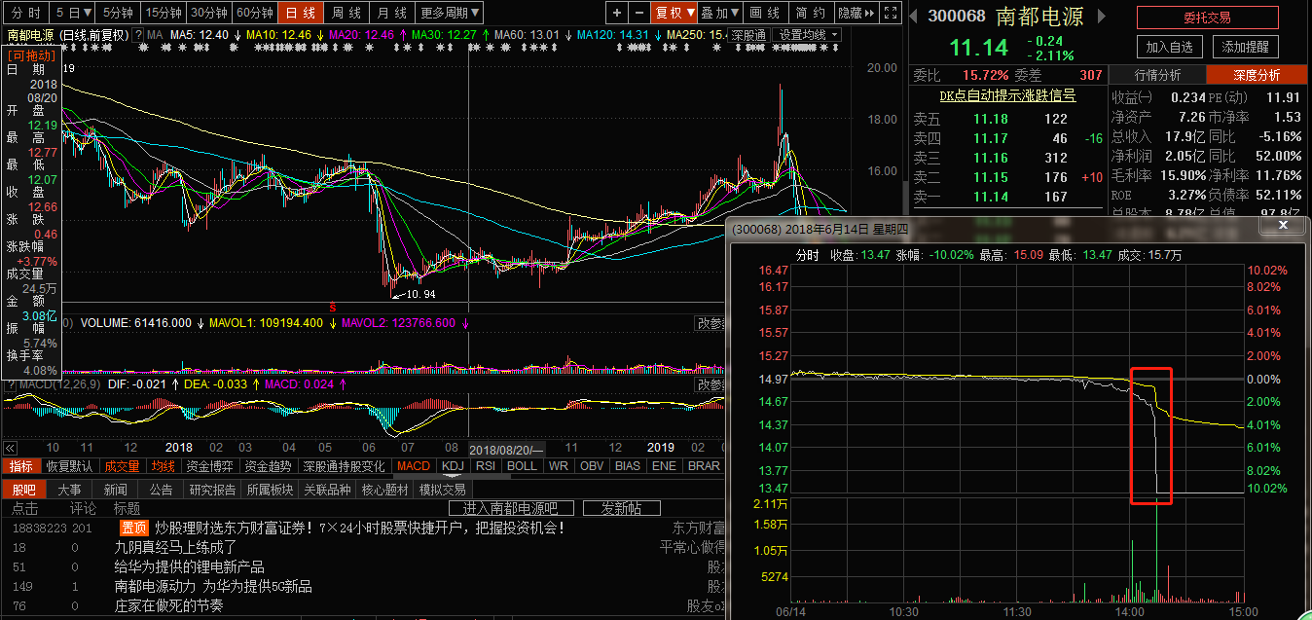The image size is (1312, 620).
Task: Toggle the 成交量 indicator
Action: [x=123, y=466]
